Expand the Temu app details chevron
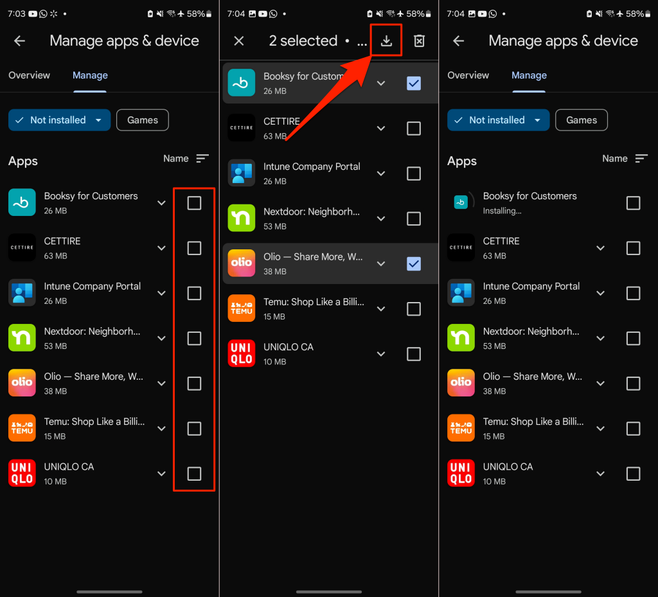Screen dimensions: 658x597 tap(380, 308)
